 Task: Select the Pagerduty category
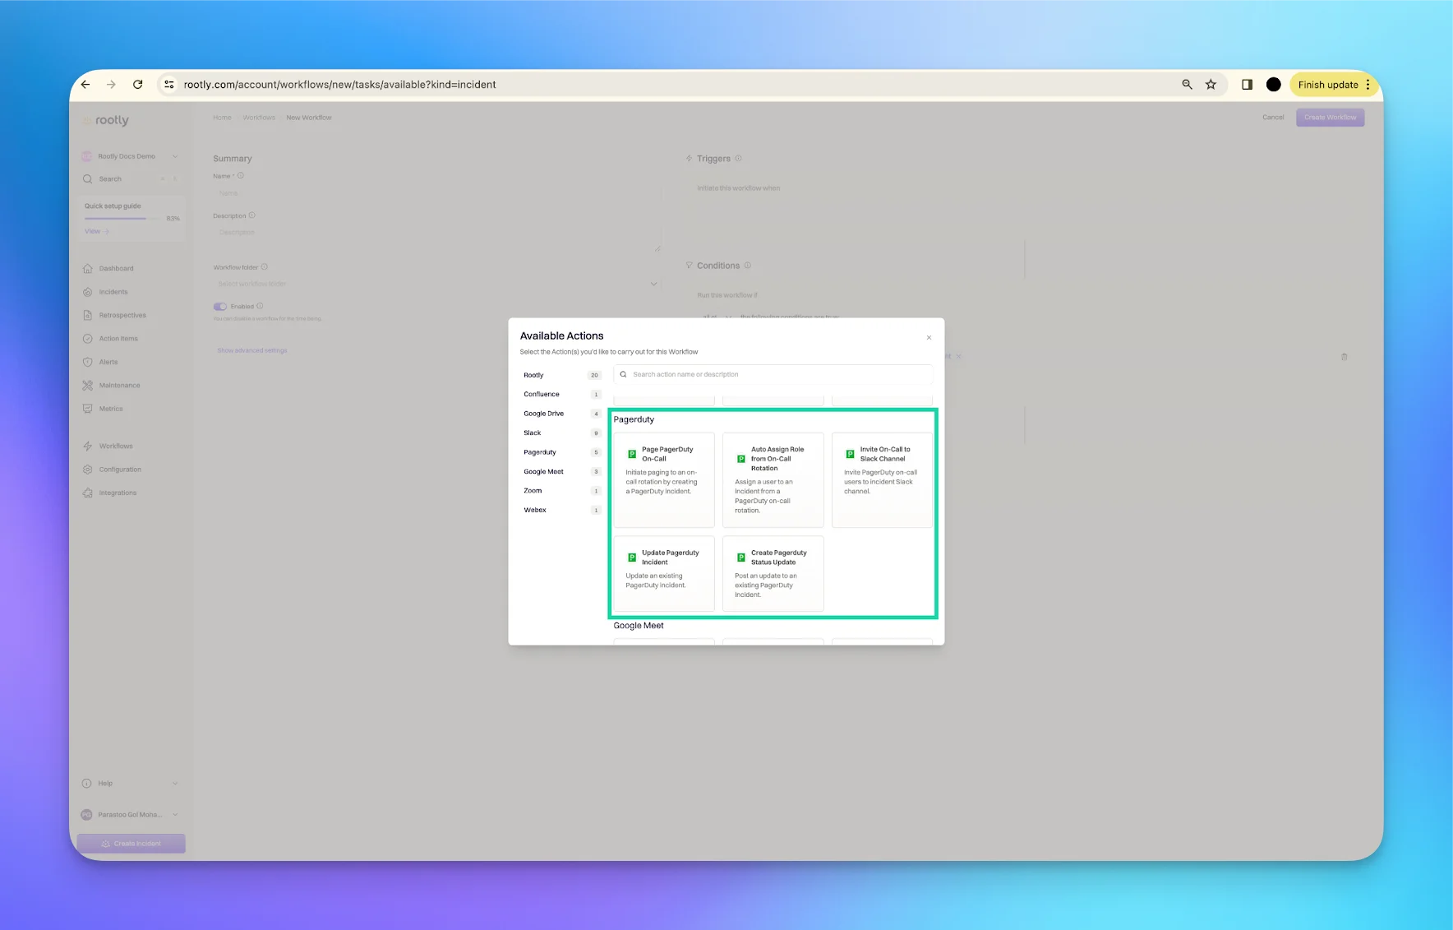point(562,452)
